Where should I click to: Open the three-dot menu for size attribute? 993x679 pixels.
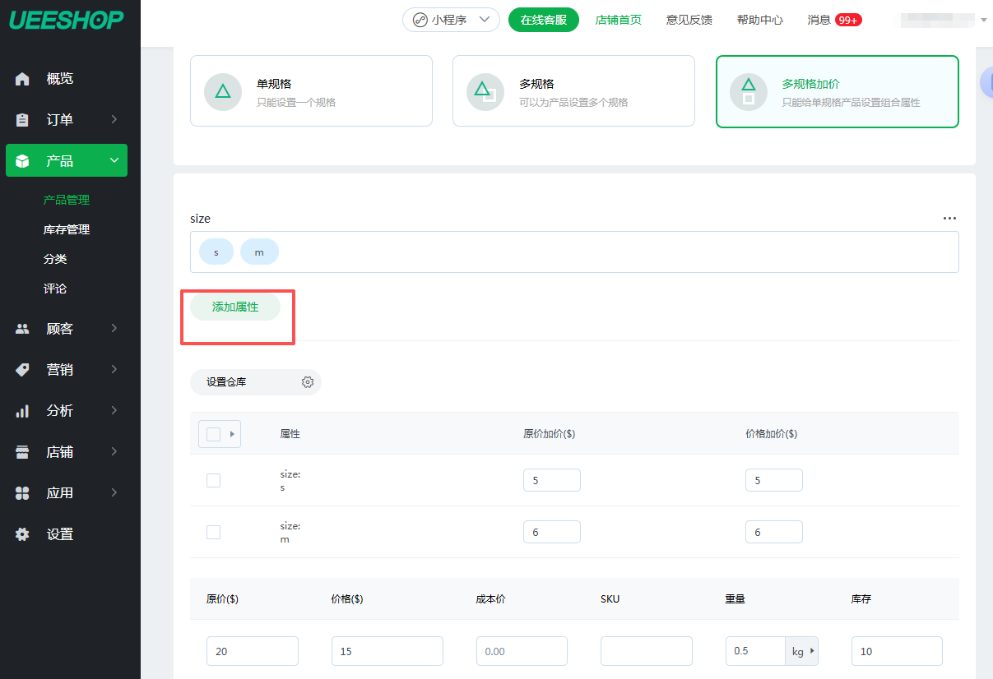[x=949, y=219]
